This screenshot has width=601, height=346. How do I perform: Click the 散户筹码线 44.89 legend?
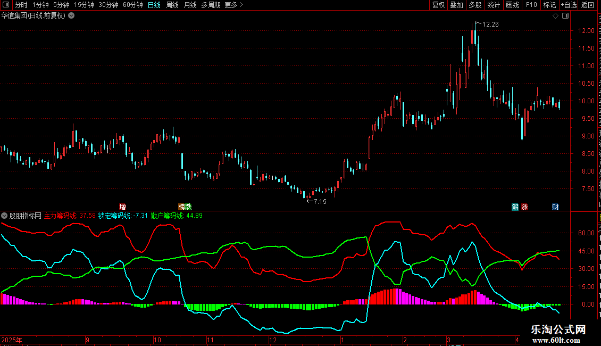(x=177, y=216)
